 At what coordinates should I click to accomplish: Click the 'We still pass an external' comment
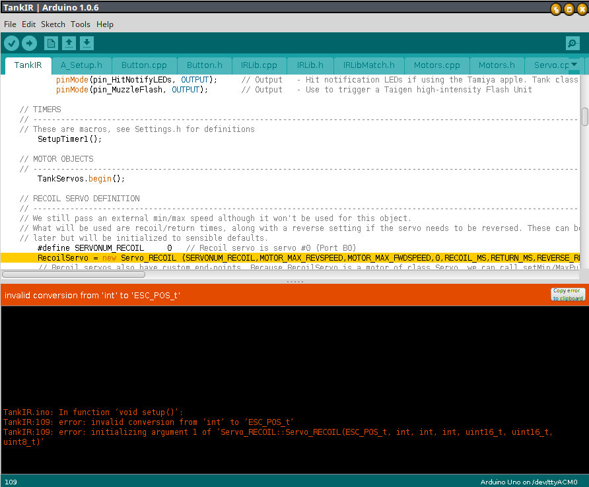pyautogui.click(x=215, y=218)
